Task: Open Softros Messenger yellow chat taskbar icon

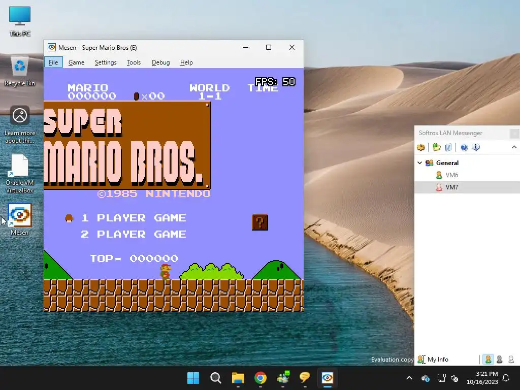Action: coord(305,378)
